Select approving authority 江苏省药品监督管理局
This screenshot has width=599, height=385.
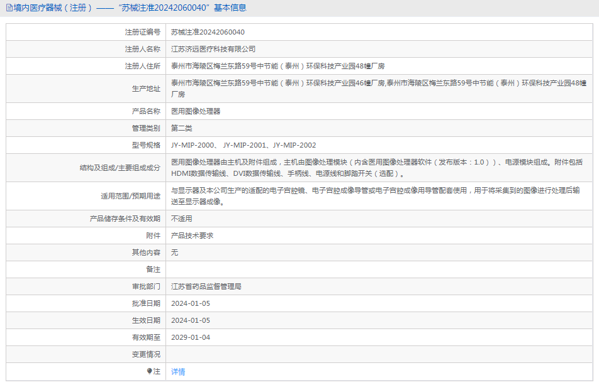[x=206, y=286]
